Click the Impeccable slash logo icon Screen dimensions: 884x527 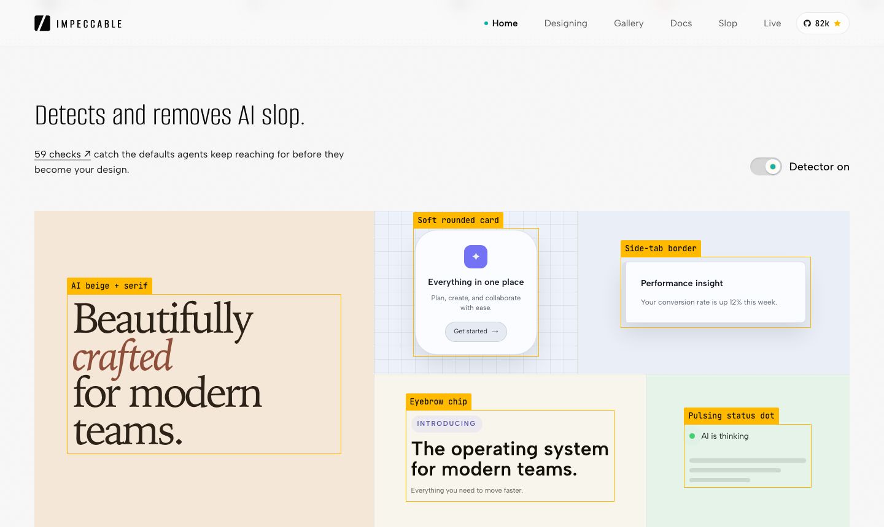(42, 23)
